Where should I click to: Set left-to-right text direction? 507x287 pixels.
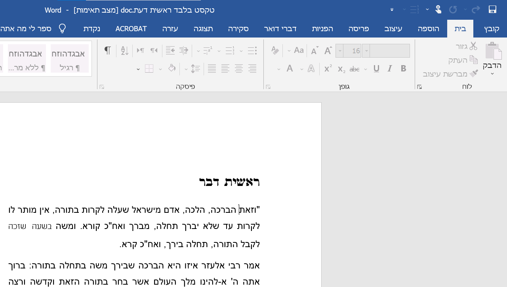[x=140, y=51]
